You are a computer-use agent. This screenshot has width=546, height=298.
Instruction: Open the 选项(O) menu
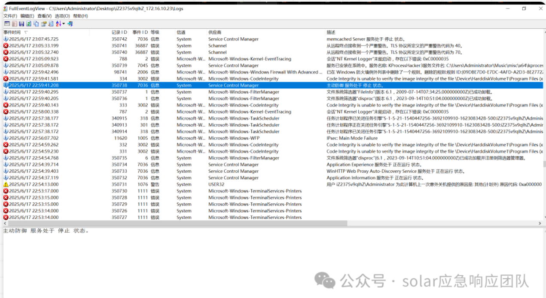(x=62, y=16)
